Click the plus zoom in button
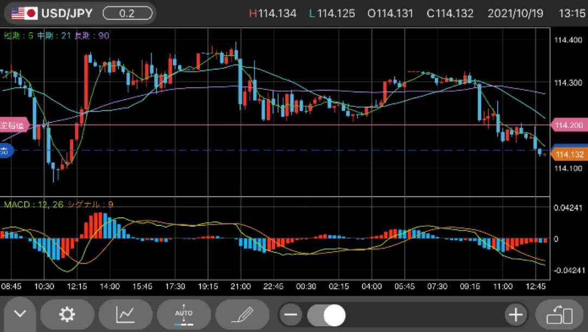This screenshot has width=588, height=332. 515,315
